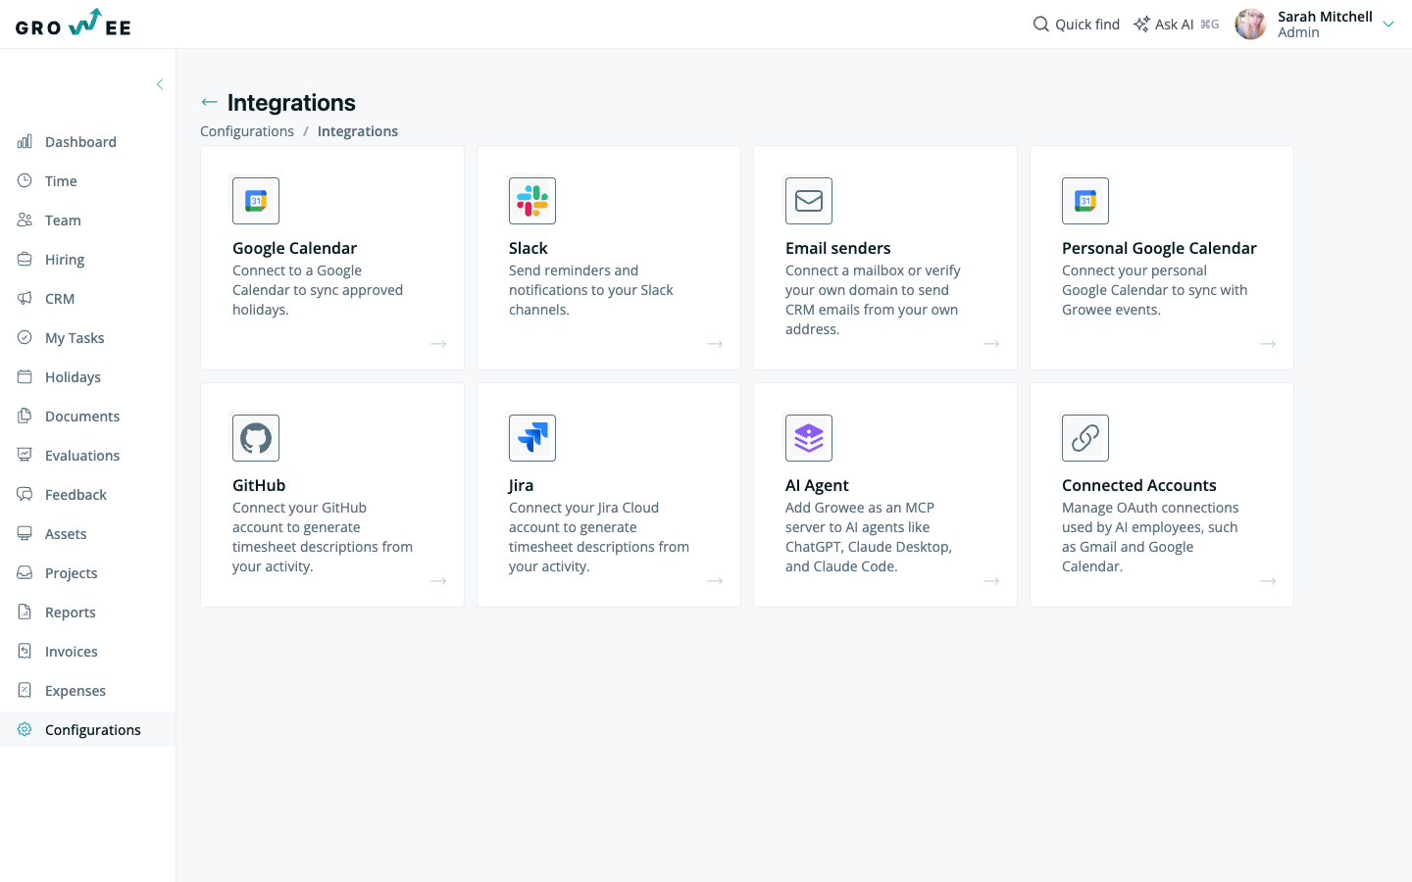Click the Google Calendar card description text
The image size is (1412, 882).
[x=318, y=290]
